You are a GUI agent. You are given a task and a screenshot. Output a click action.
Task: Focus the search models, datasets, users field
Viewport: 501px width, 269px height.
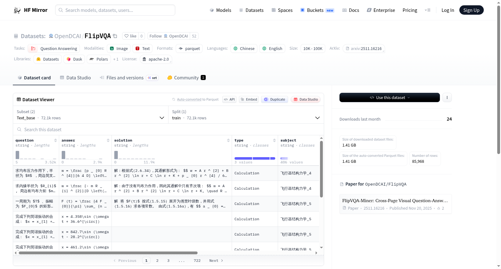pos(115,10)
